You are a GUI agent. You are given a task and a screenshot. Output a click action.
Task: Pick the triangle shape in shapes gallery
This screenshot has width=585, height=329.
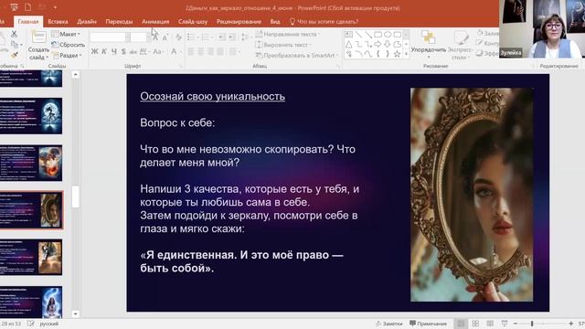(348, 45)
